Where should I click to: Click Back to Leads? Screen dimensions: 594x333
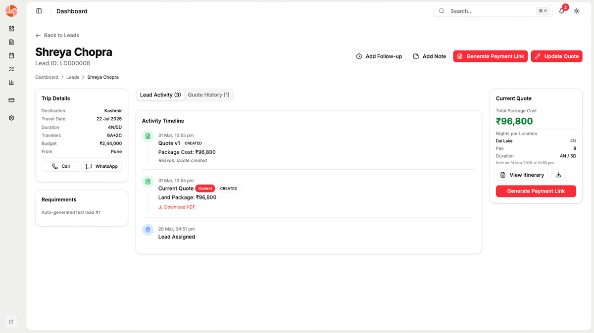(57, 35)
